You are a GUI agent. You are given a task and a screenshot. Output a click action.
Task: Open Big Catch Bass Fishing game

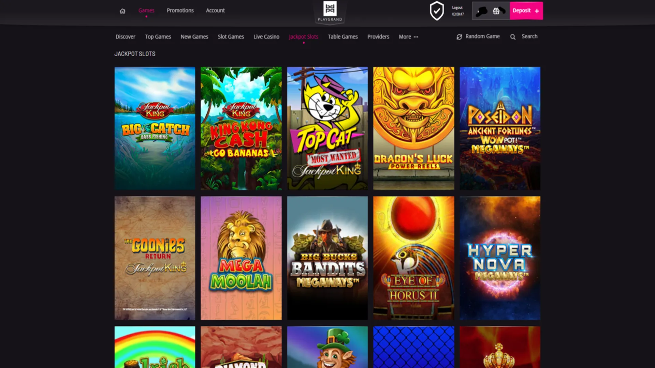155,128
